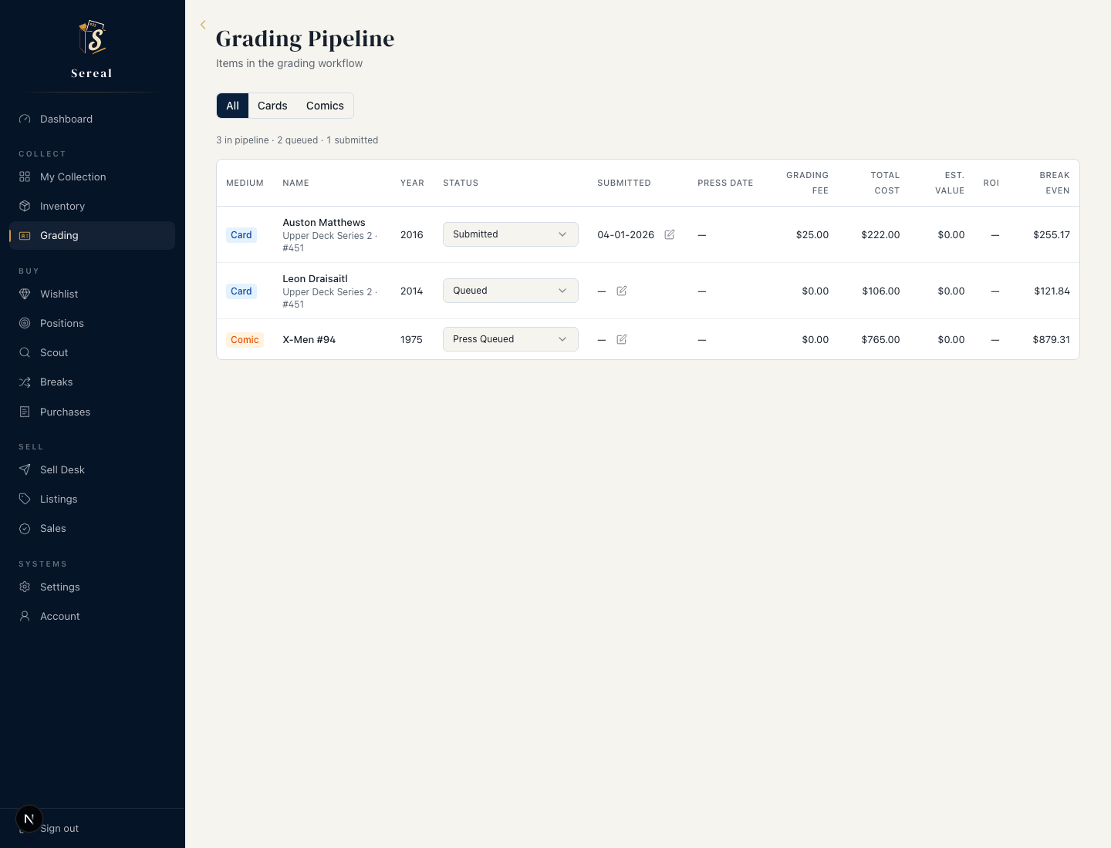Click the $765.00 total cost value
This screenshot has height=848, width=1111.
[x=880, y=339]
